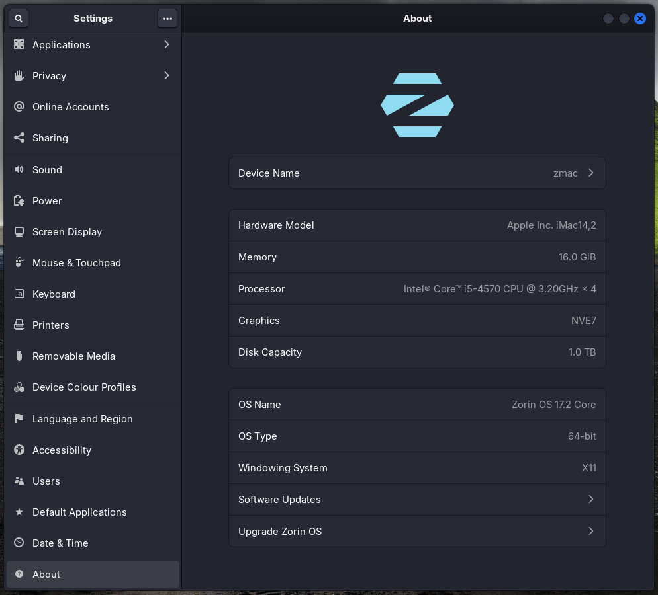This screenshot has height=595, width=658.
Task: Select Mouse & Touchpad entry
Action: (x=93, y=262)
